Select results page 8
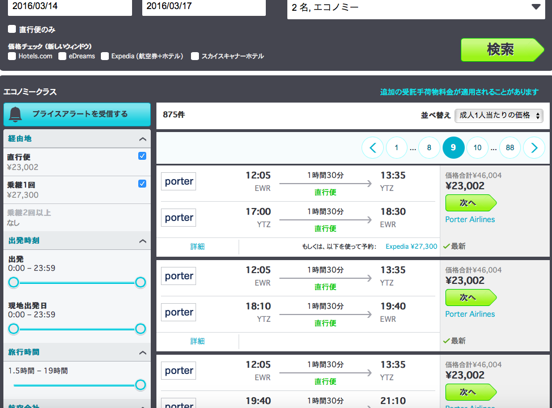This screenshot has height=408, width=552. [x=429, y=147]
